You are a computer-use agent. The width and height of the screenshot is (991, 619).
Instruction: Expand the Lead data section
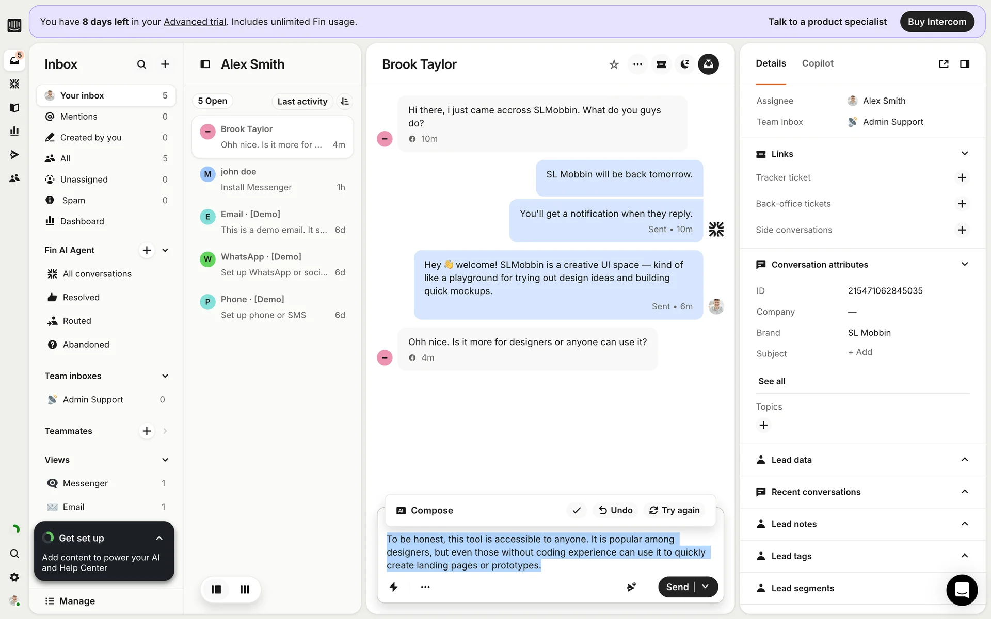(x=964, y=460)
